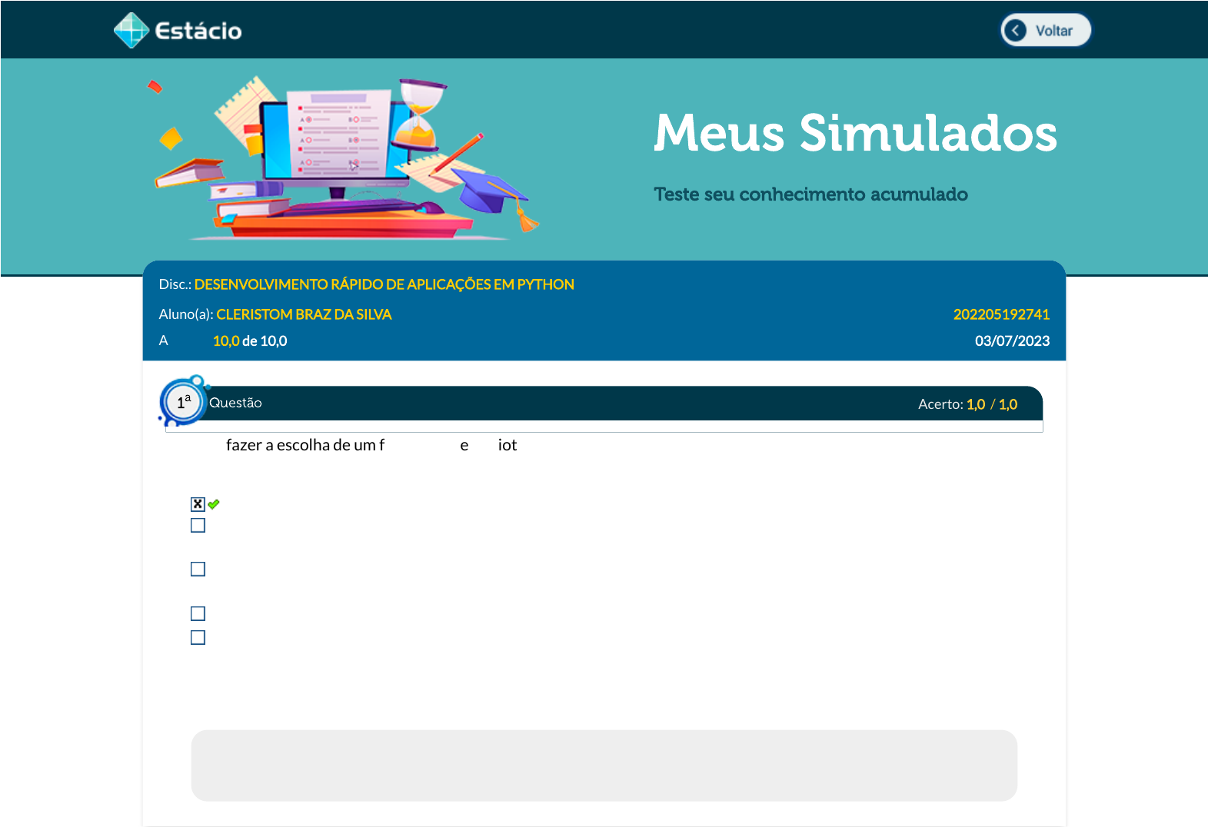Click the green correct-answer checkmark
This screenshot has width=1208, height=827.
214,504
